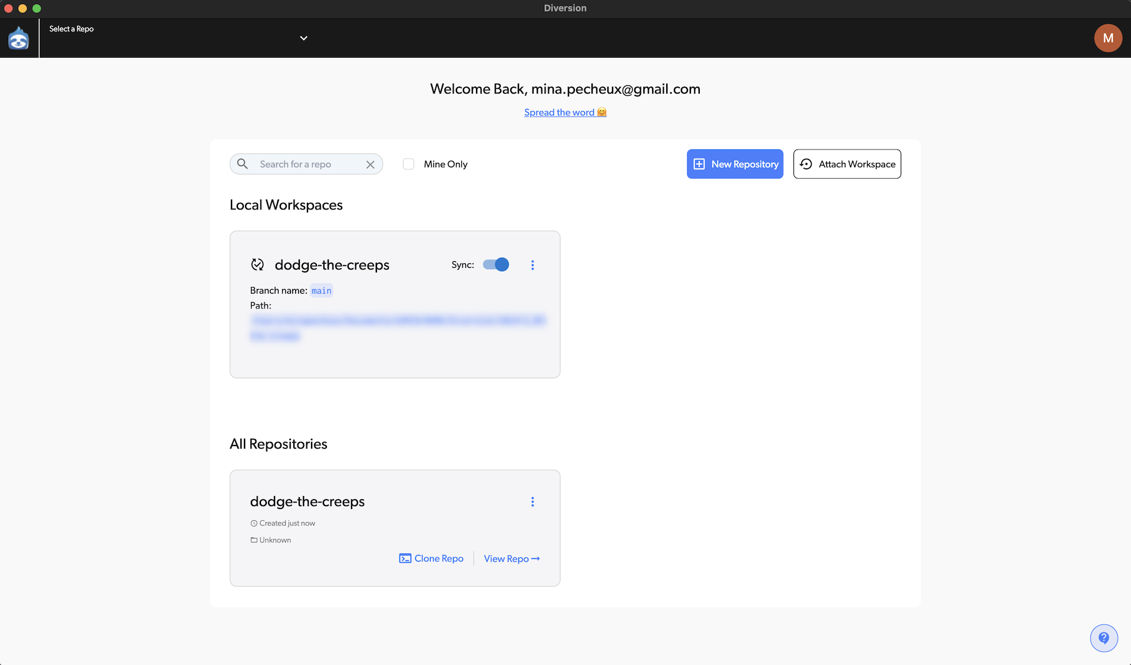The image size is (1131, 665).
Task: Open the user avatar M menu
Action: (1108, 38)
